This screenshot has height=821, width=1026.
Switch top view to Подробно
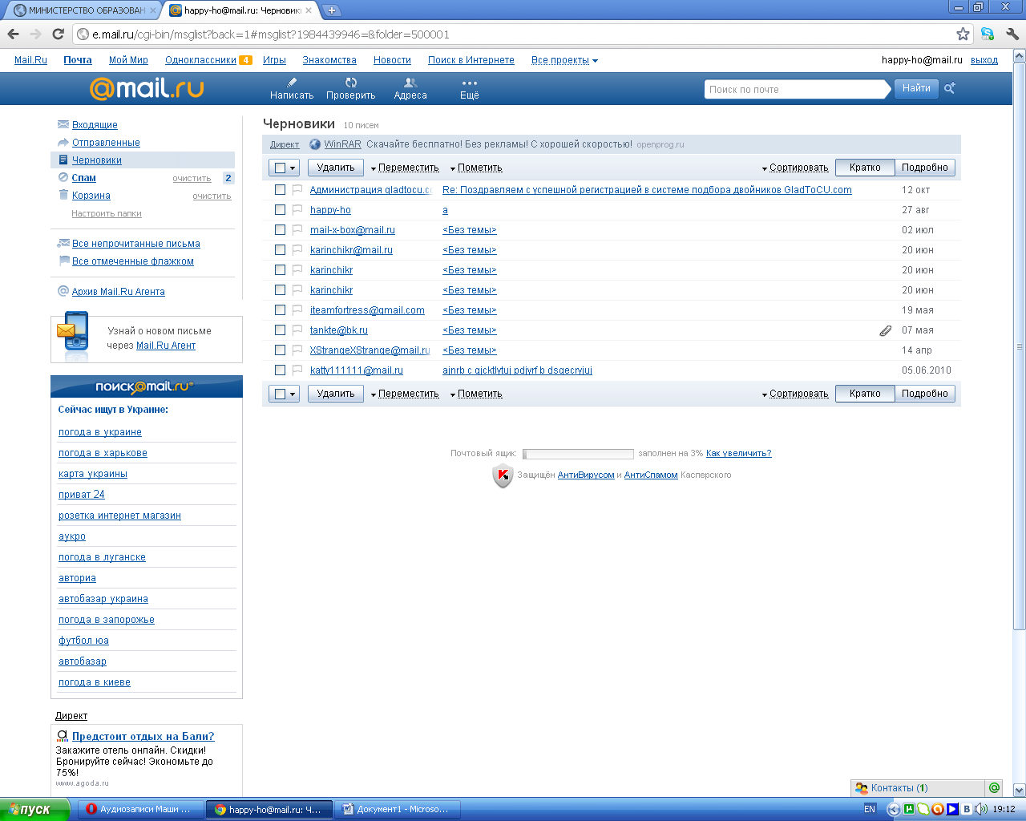pyautogui.click(x=924, y=168)
